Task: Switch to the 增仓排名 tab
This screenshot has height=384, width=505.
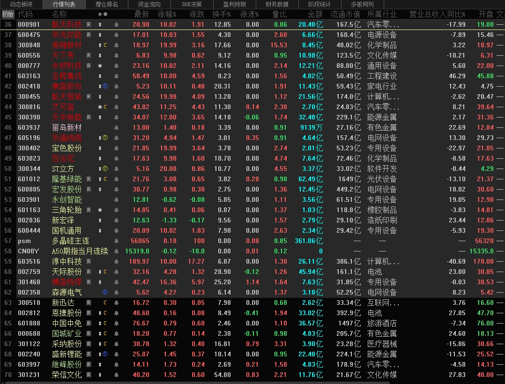Action: (107, 5)
